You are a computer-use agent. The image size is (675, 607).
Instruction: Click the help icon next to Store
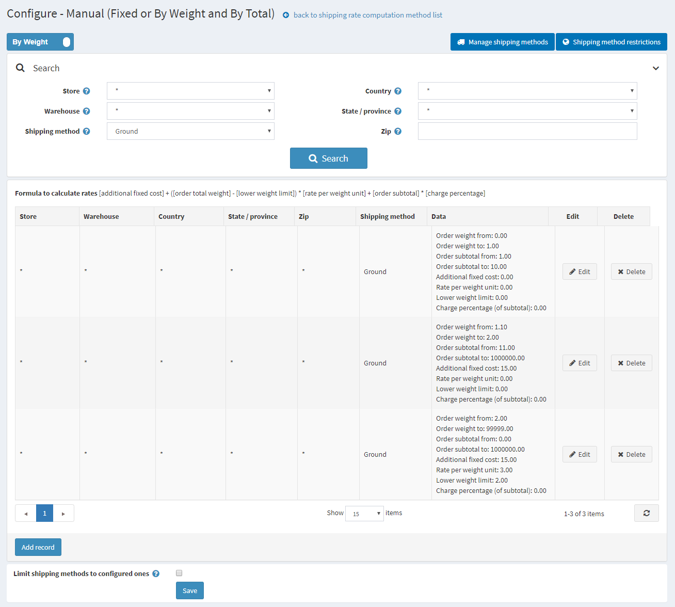coord(87,91)
